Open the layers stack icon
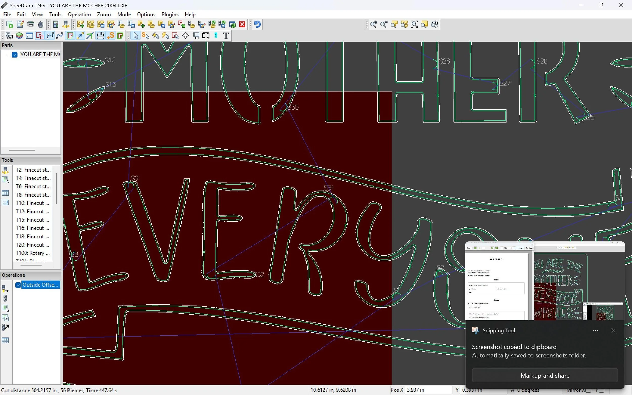The width and height of the screenshot is (632, 395). (x=19, y=36)
